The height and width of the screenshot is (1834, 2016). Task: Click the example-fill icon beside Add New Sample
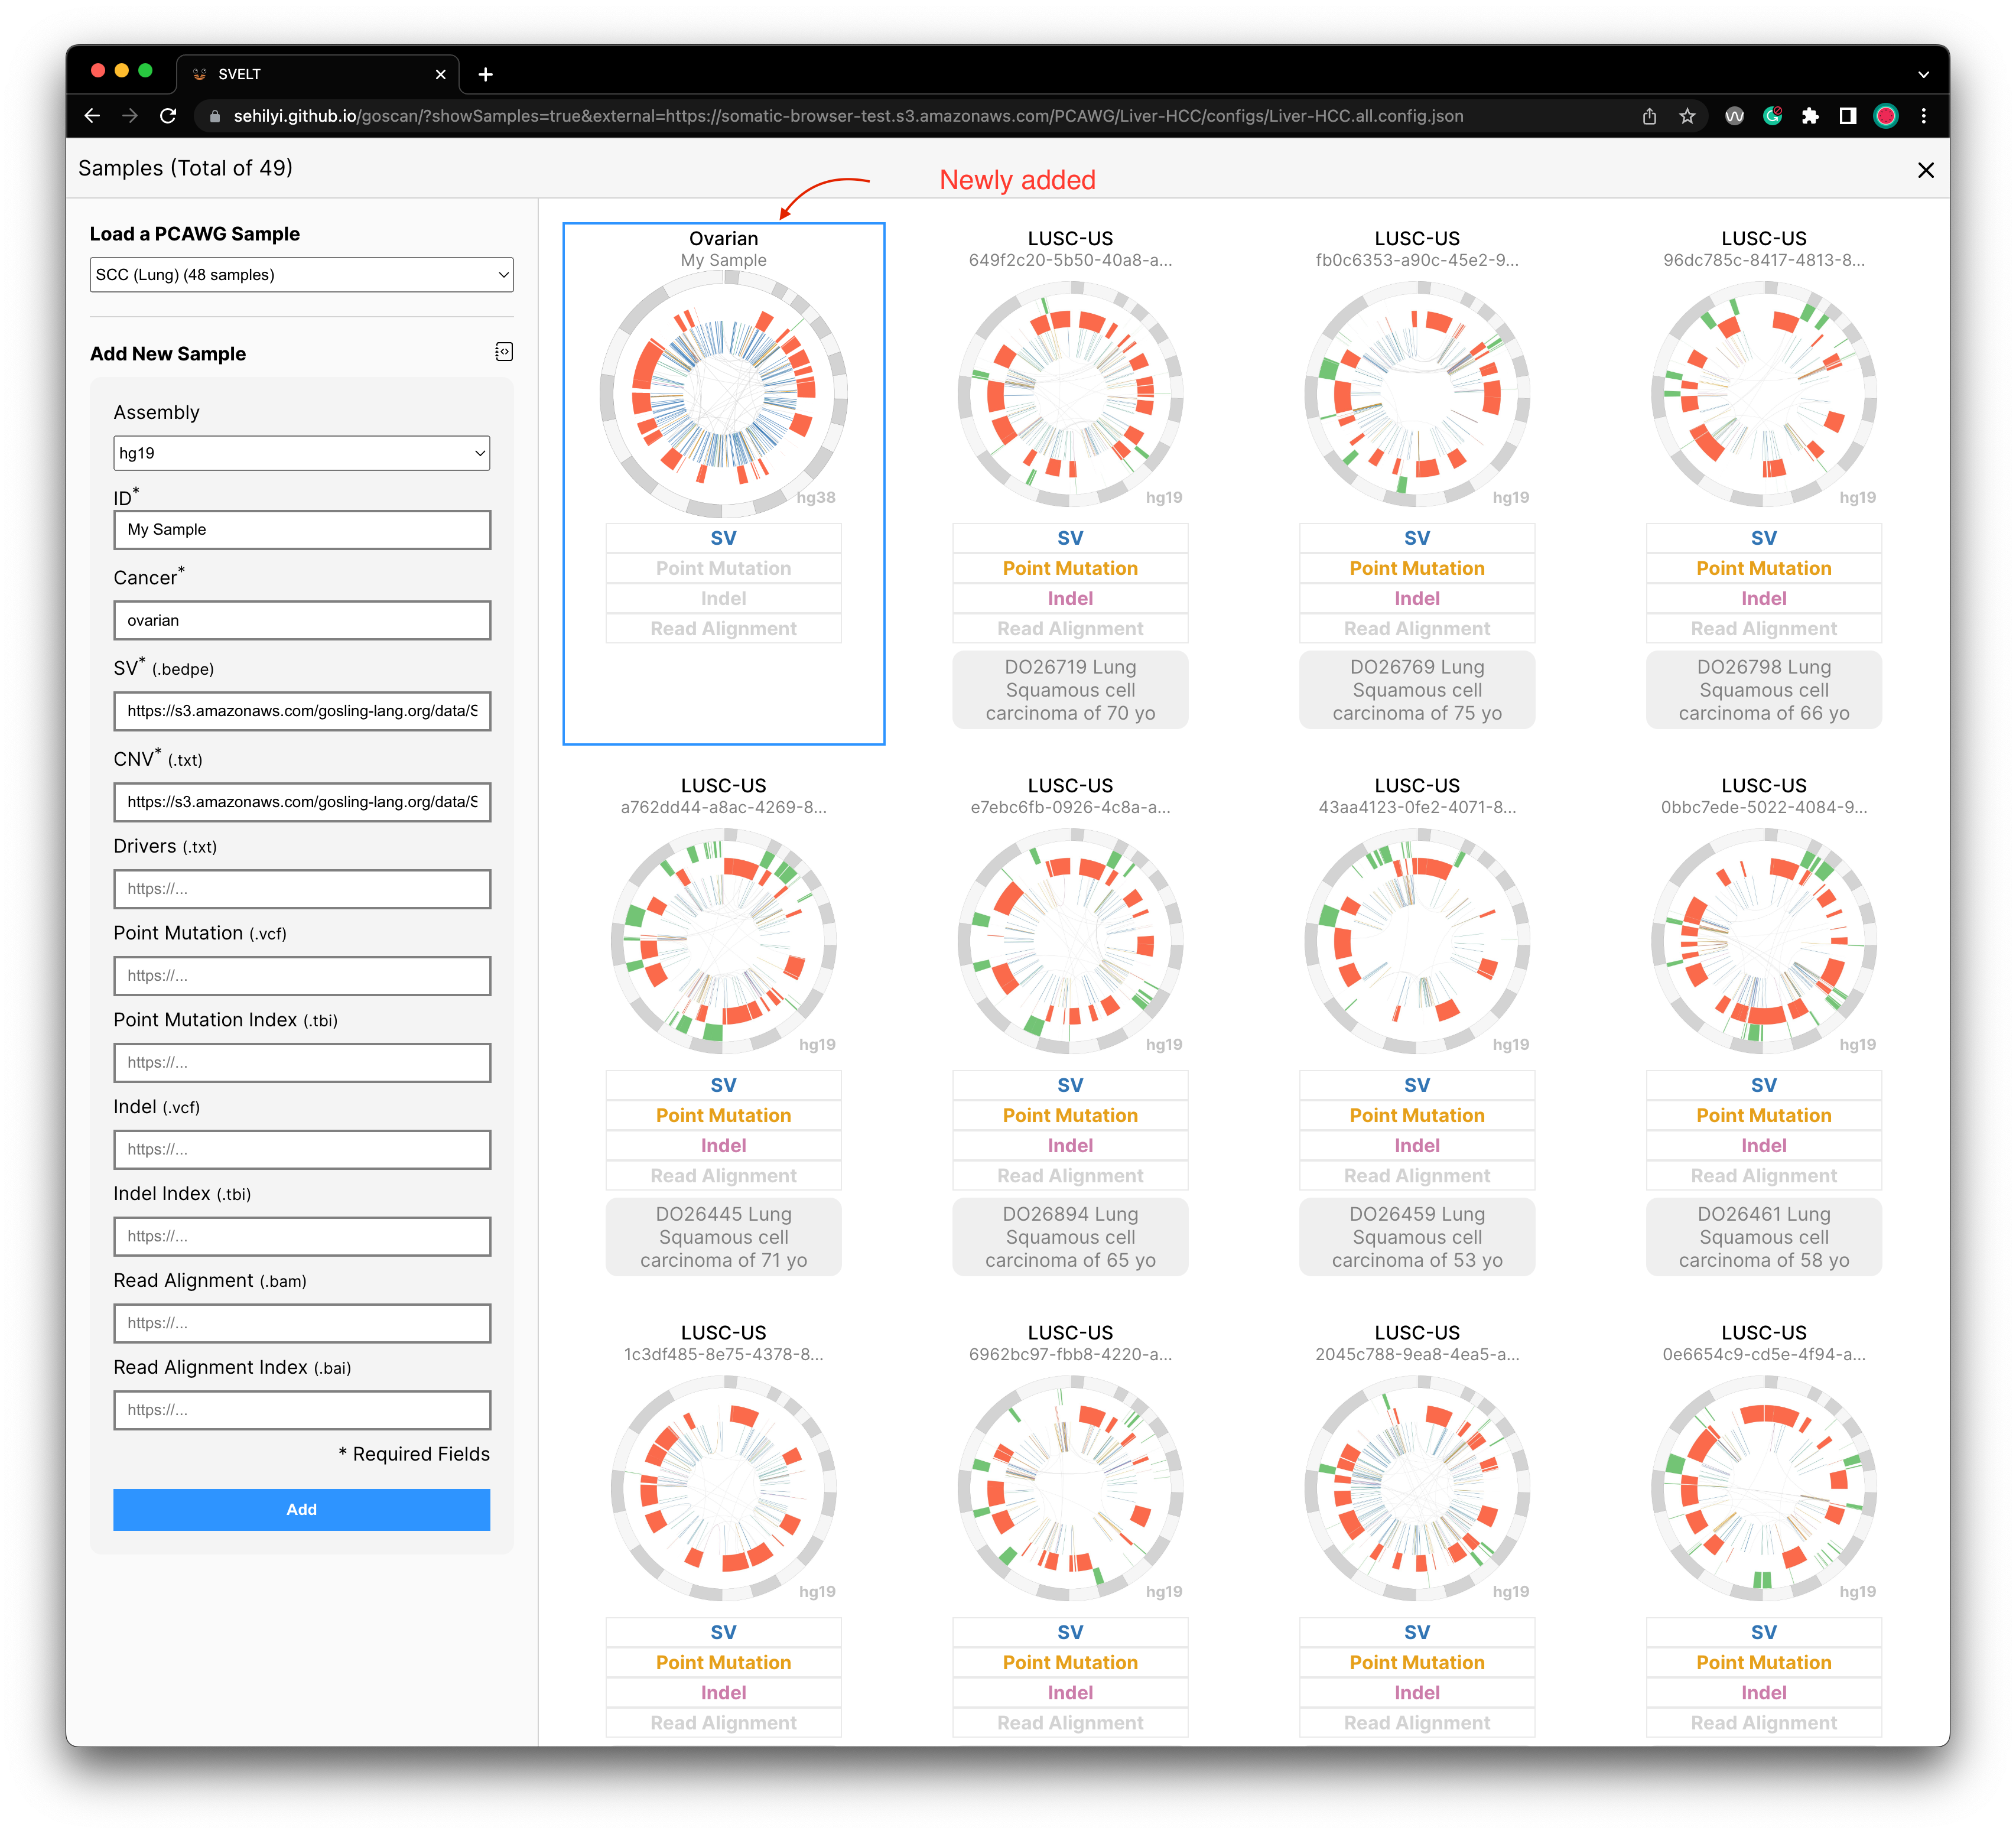504,352
